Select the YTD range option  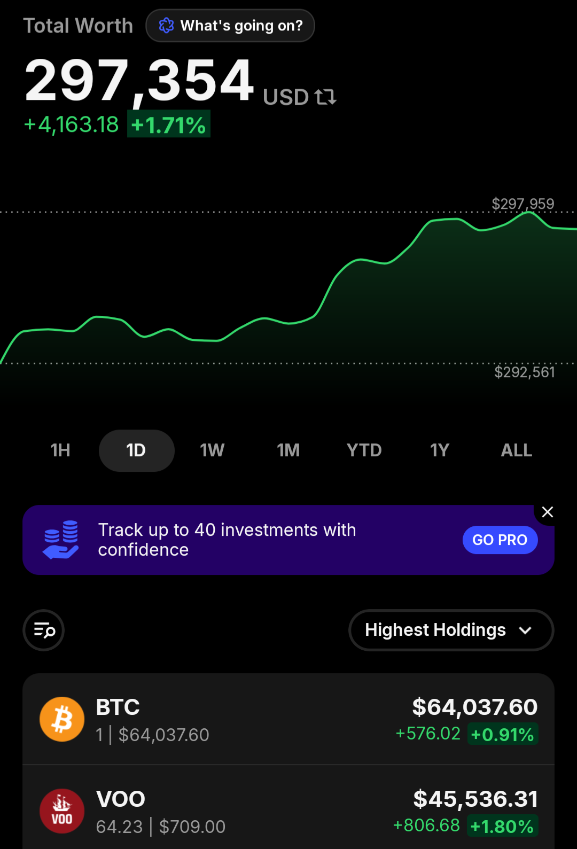pyautogui.click(x=364, y=450)
